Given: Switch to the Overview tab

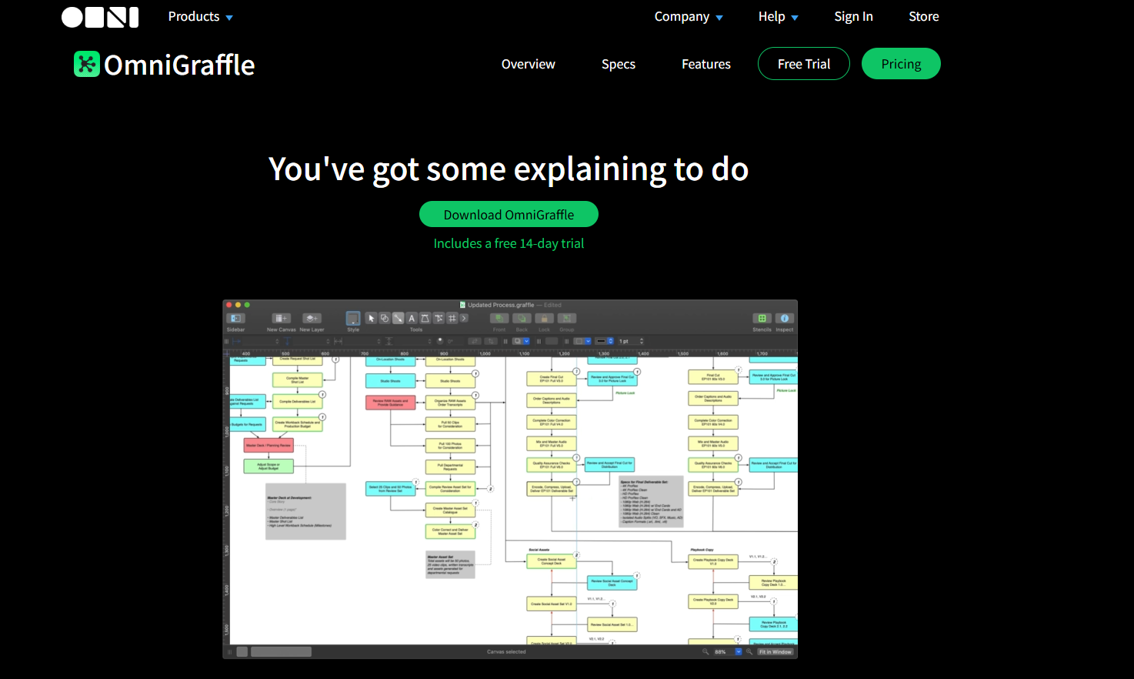Looking at the screenshot, I should pyautogui.click(x=528, y=64).
